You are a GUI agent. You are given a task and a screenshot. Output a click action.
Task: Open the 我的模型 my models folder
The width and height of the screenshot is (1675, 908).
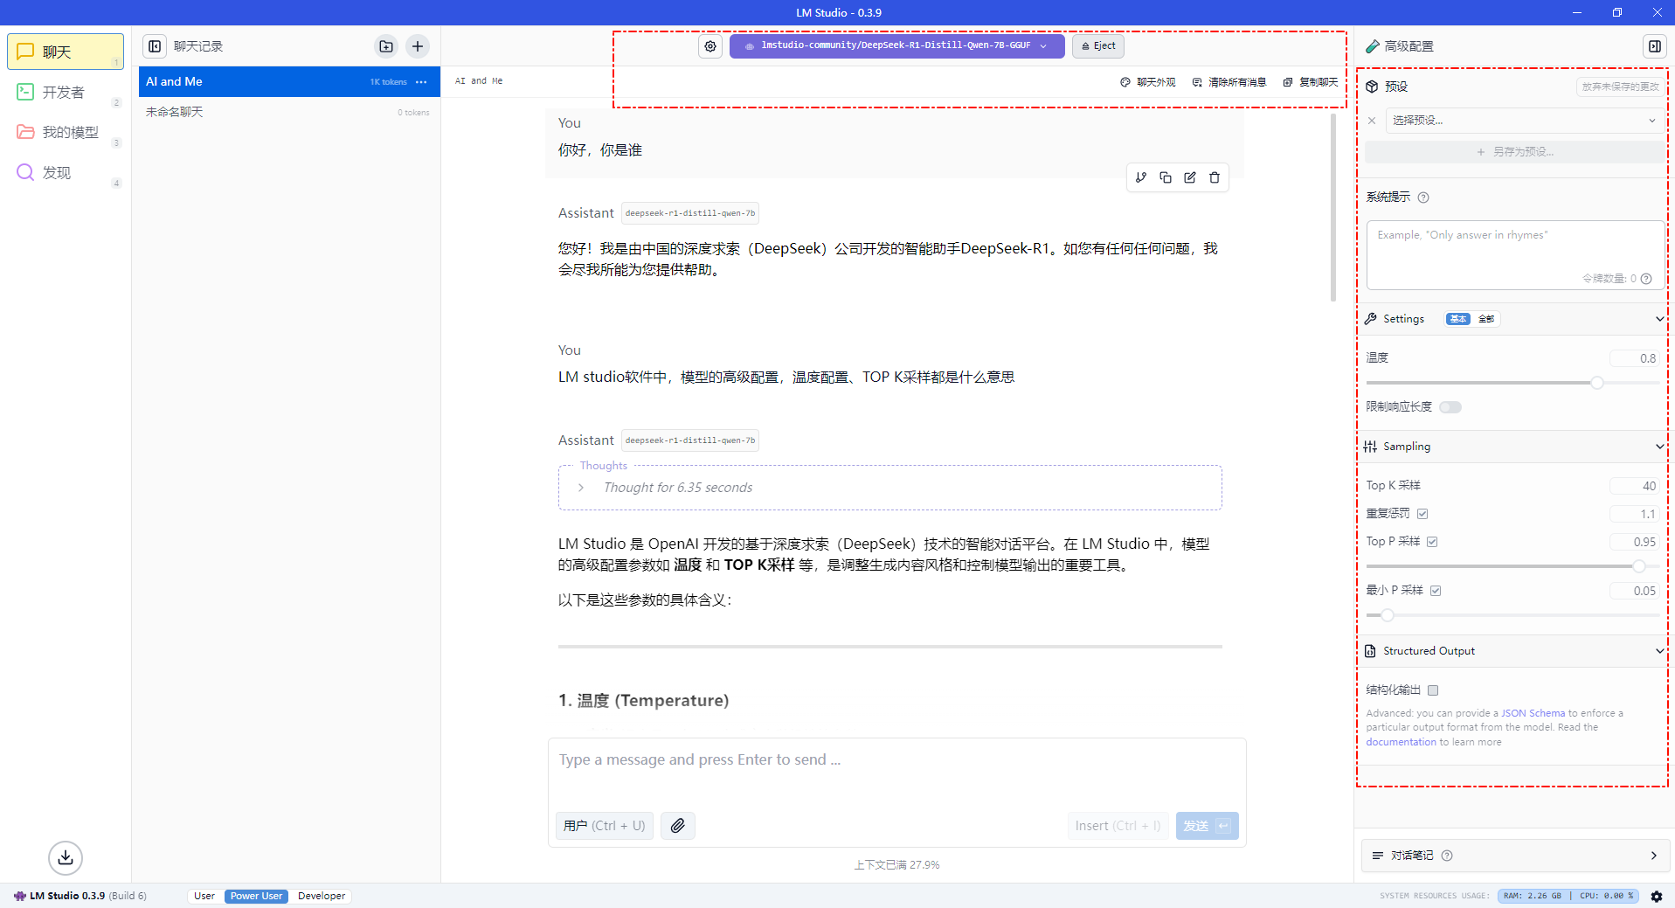66,132
